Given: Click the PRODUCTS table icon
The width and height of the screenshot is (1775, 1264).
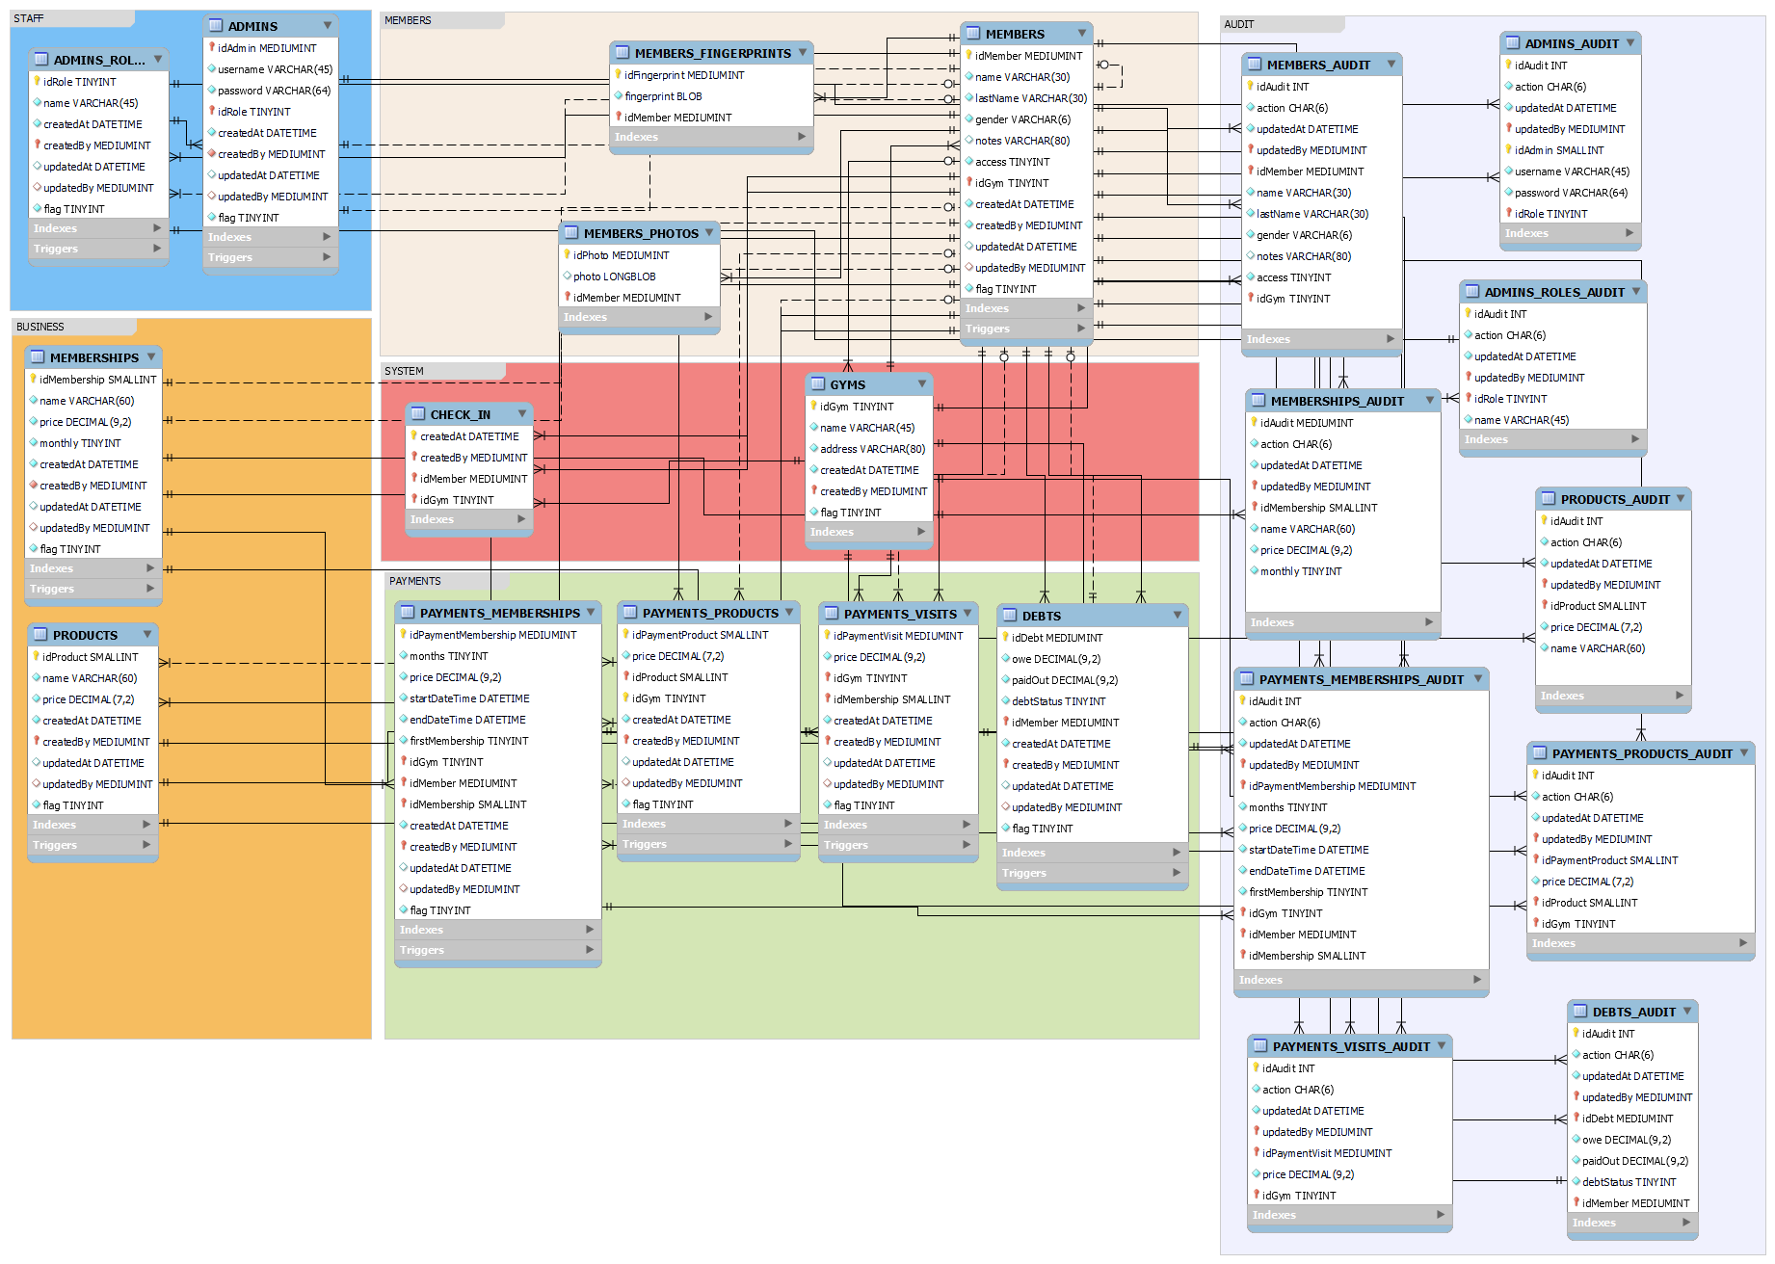Looking at the screenshot, I should [x=40, y=634].
